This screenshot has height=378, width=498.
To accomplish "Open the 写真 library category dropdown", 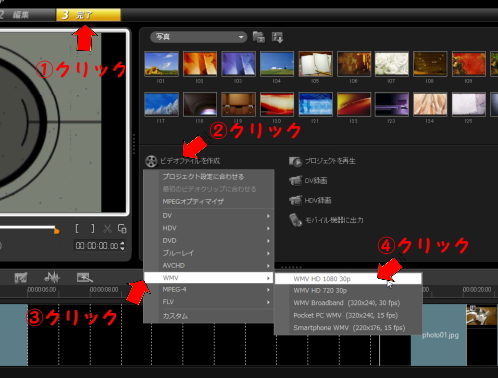I will point(198,37).
